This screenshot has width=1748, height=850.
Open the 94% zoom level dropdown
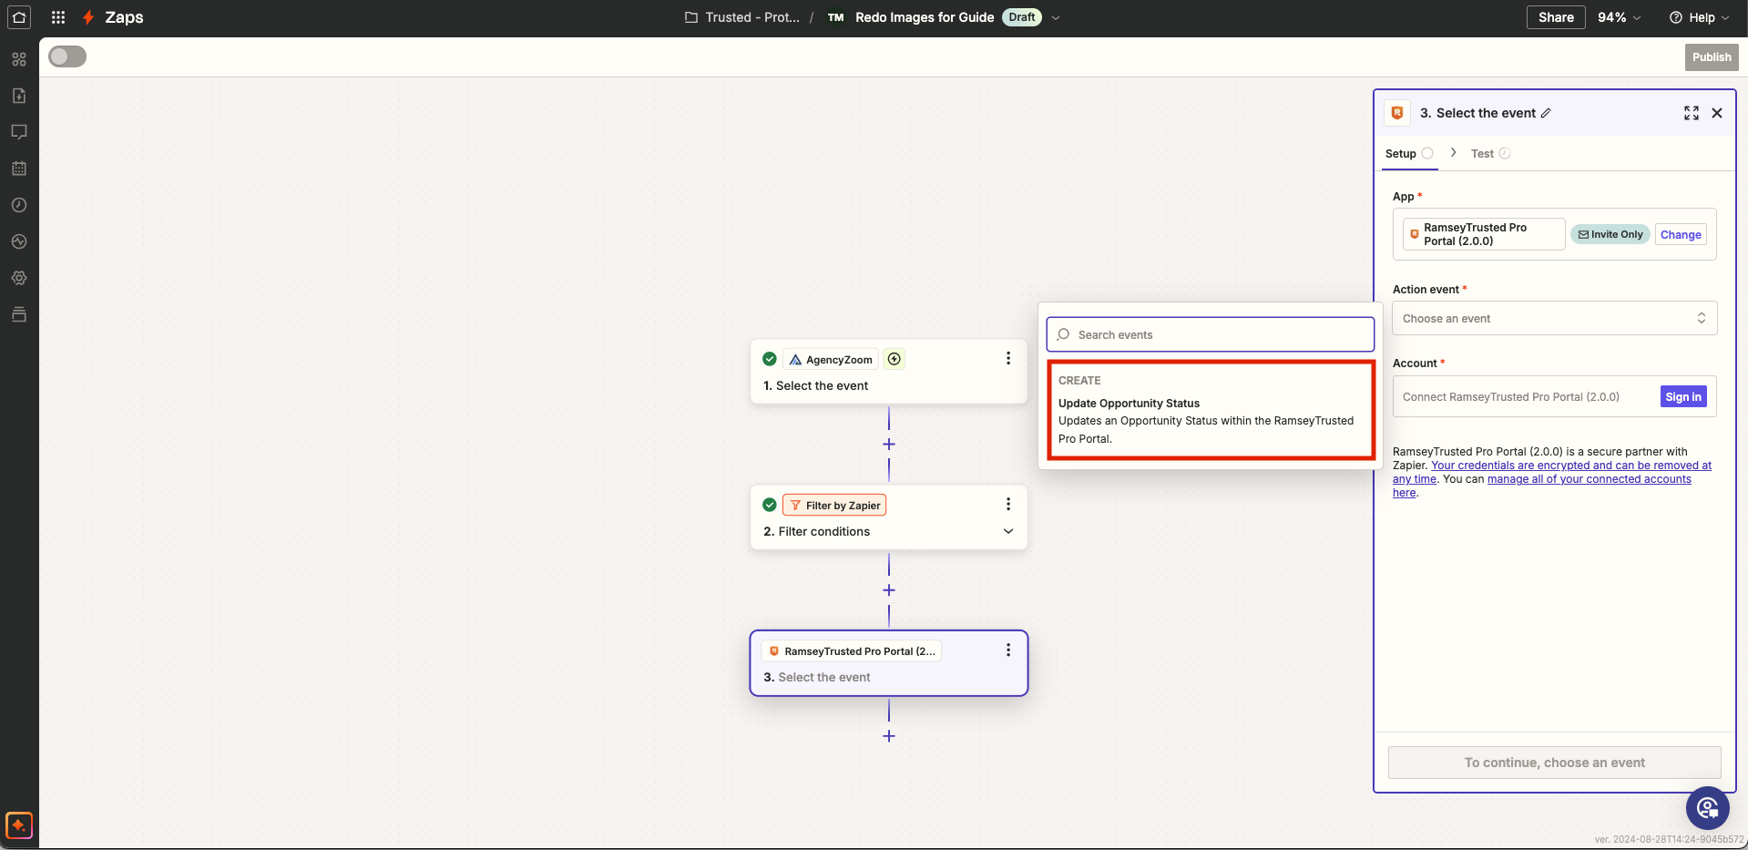tap(1619, 17)
